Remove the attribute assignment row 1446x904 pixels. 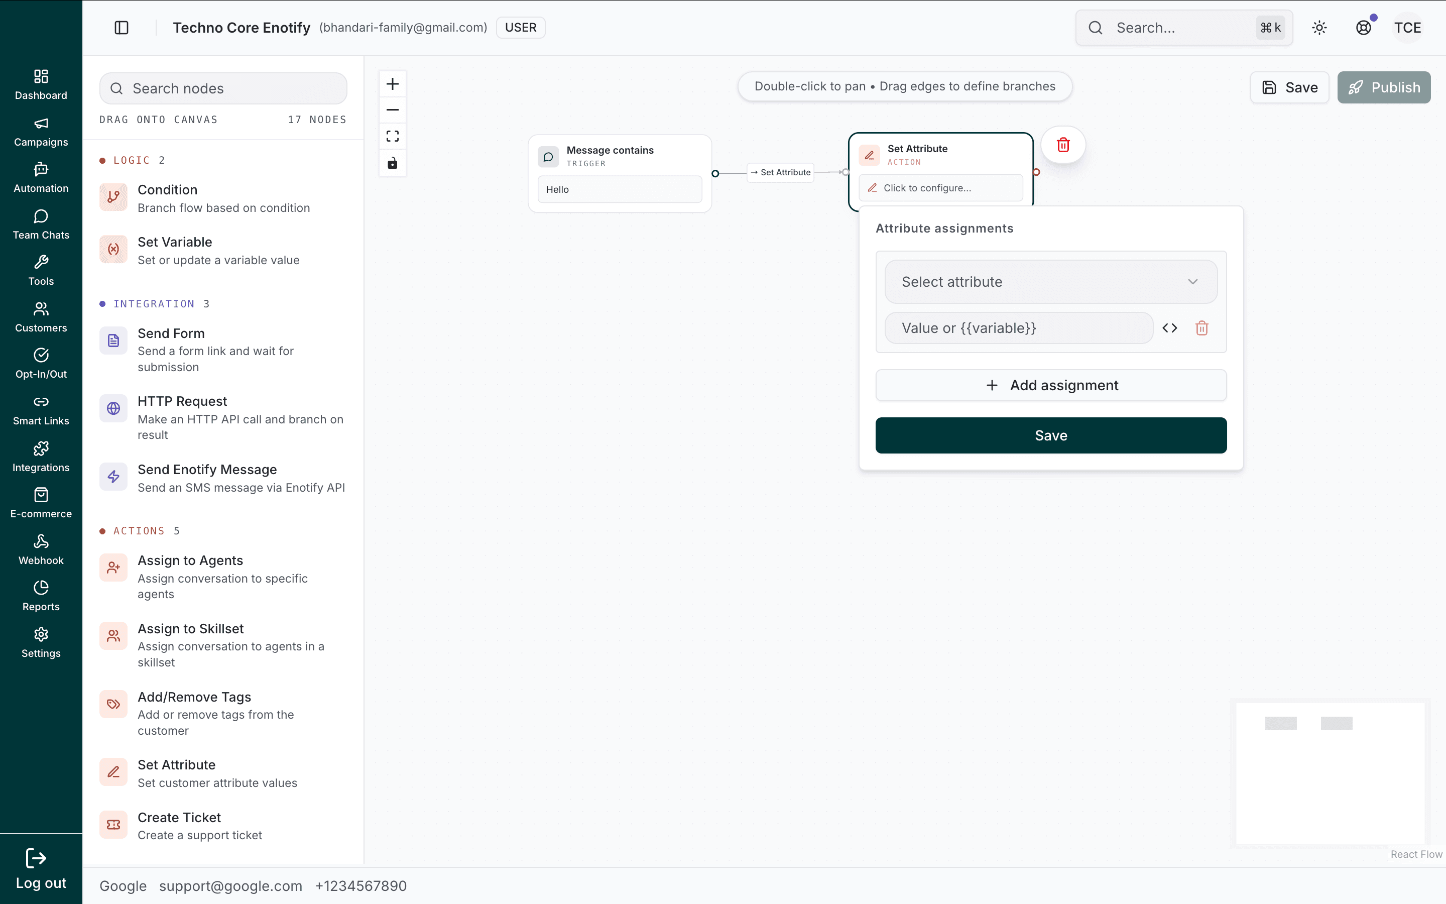[1201, 327]
